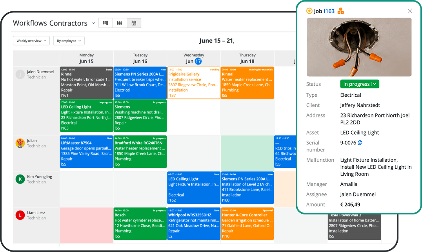Click Jalen Duemmel employee row name
The image size is (422, 252).
pyautogui.click(x=40, y=72)
